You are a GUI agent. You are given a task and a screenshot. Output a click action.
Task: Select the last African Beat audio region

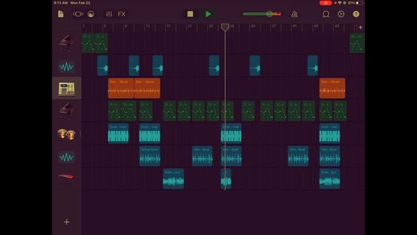pyautogui.click(x=330, y=156)
